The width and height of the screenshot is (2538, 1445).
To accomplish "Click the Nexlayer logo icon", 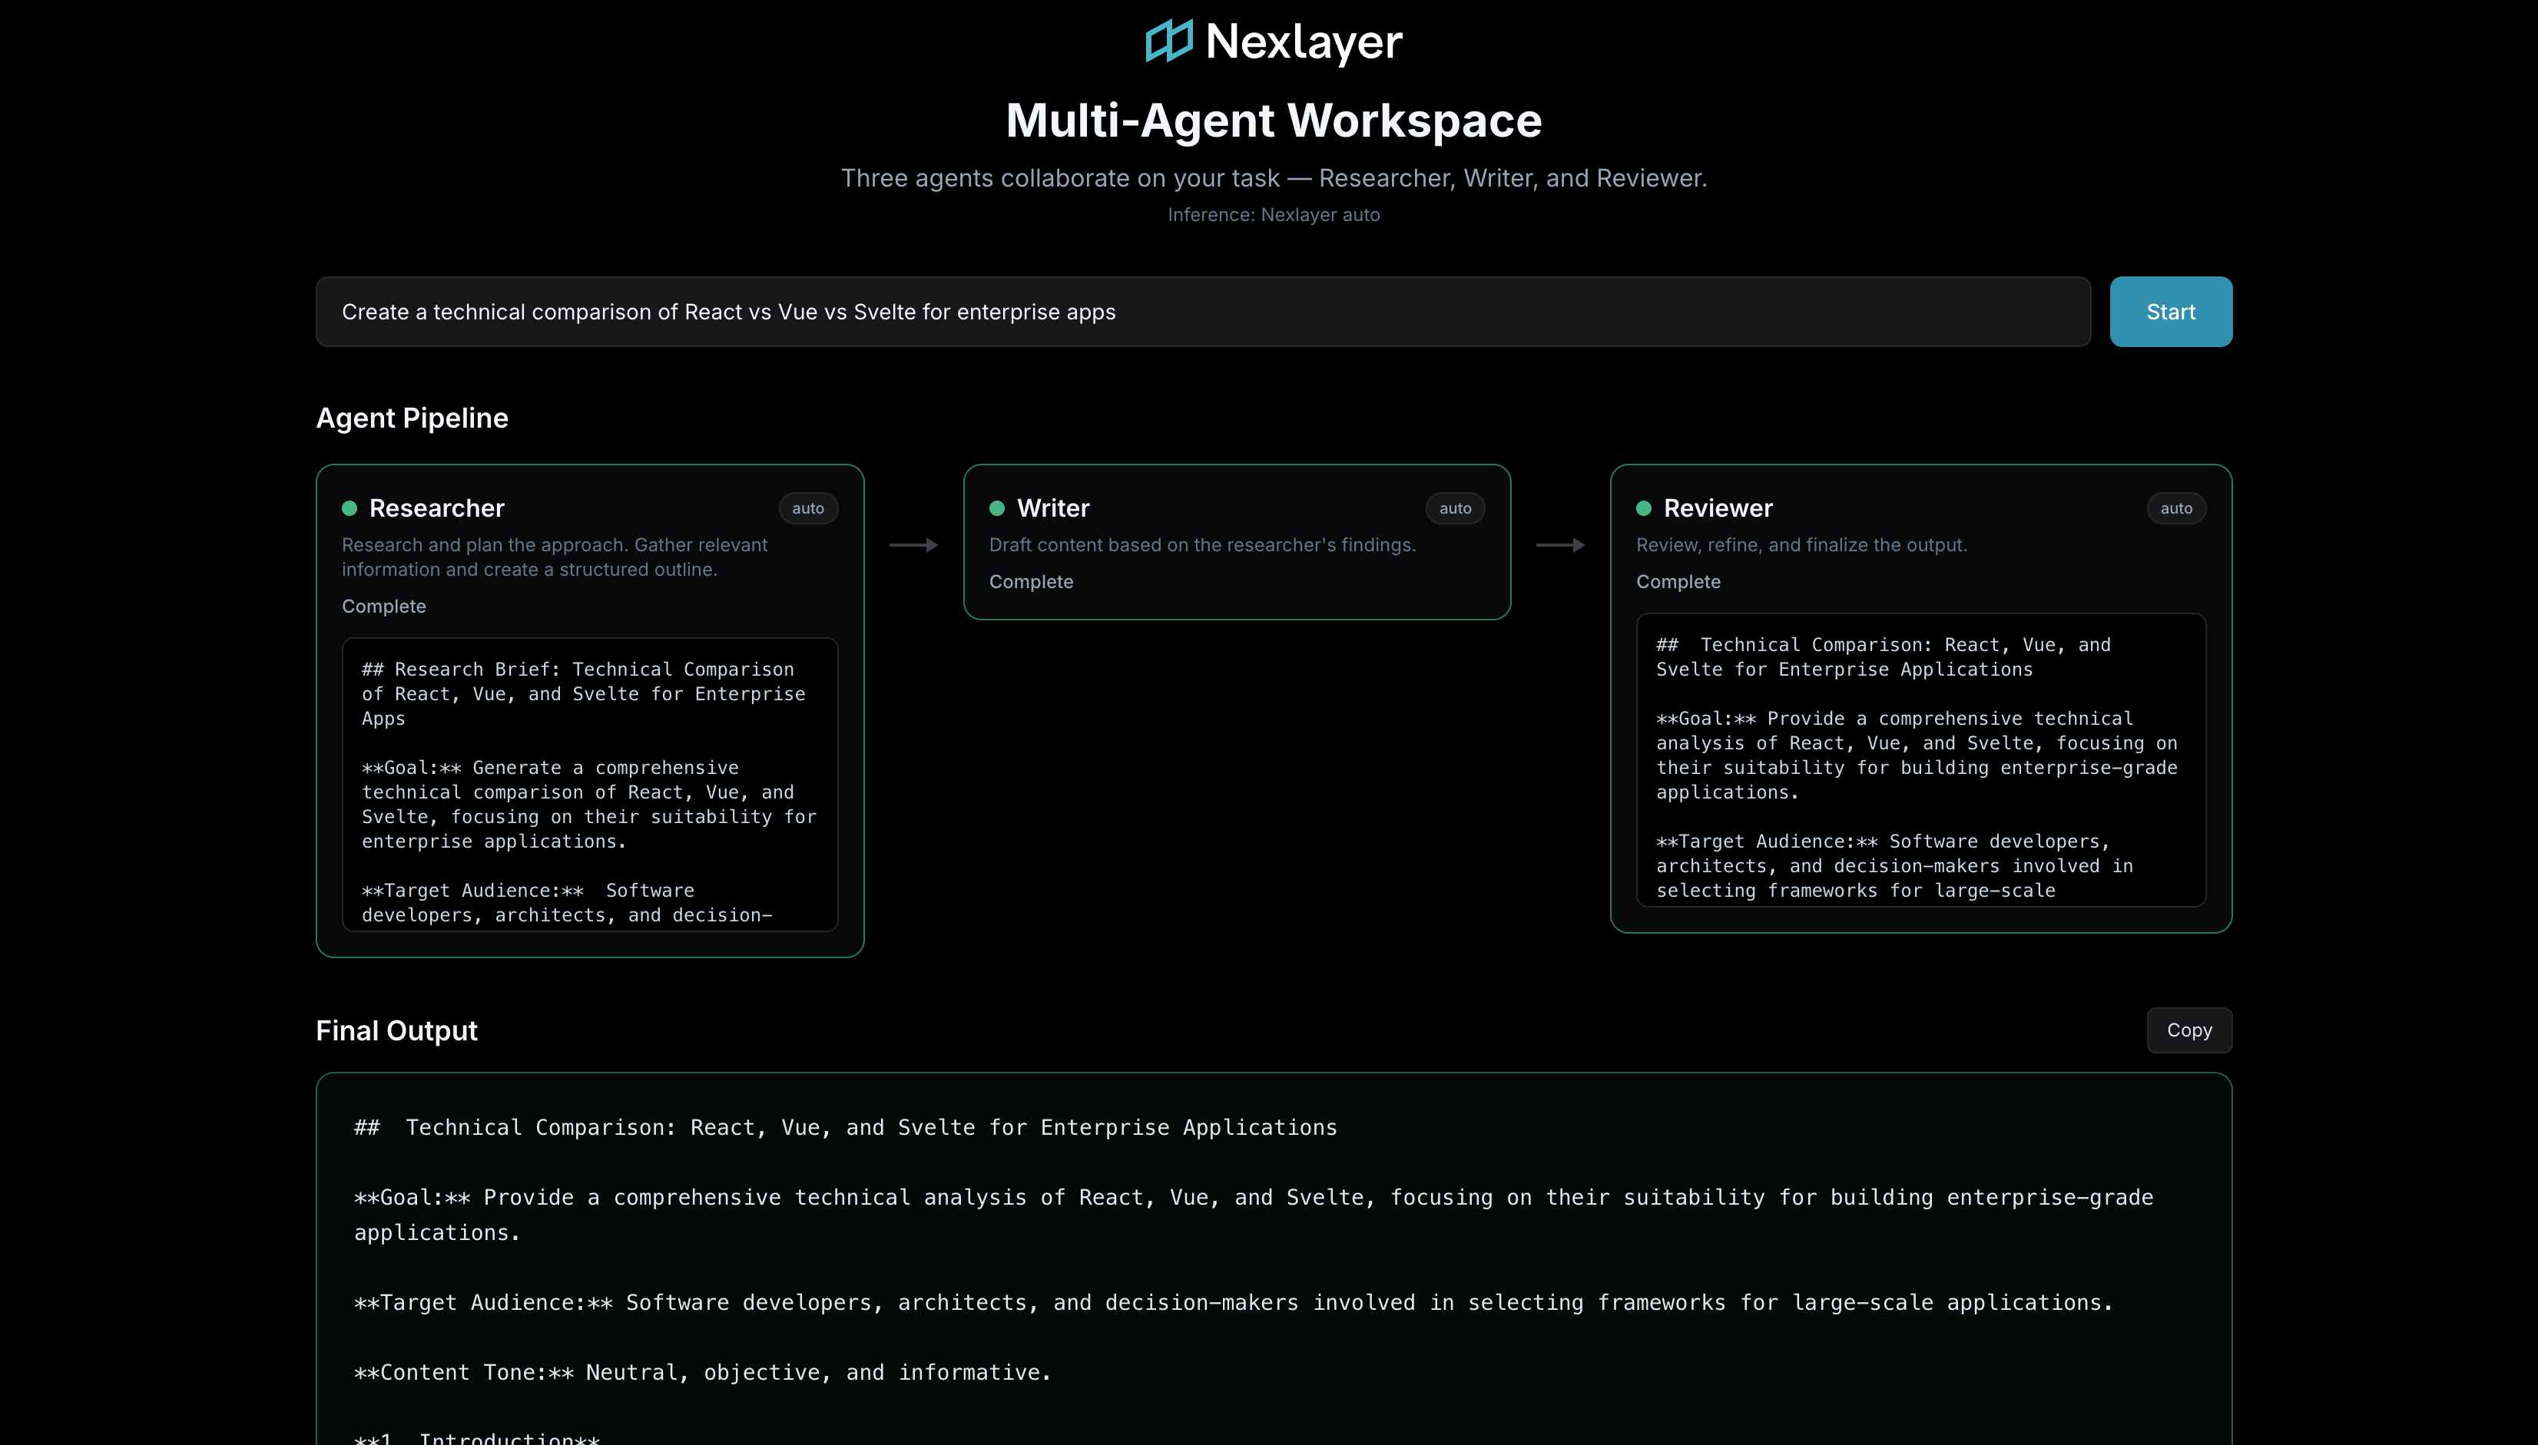I will pos(1168,41).
